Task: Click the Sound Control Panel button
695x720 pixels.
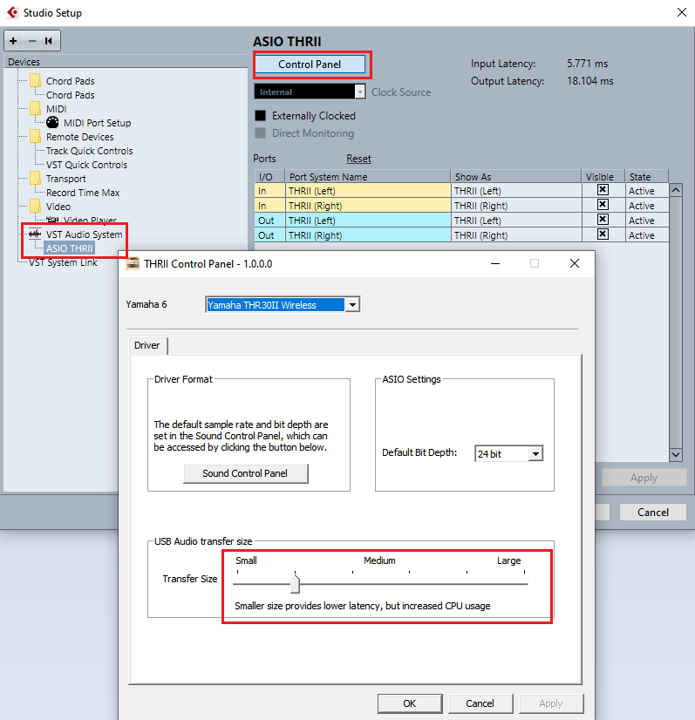Action: pyautogui.click(x=245, y=473)
